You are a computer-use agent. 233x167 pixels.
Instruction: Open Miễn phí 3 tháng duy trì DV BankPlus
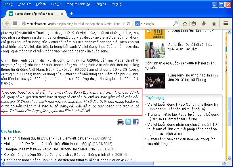(x=47, y=138)
